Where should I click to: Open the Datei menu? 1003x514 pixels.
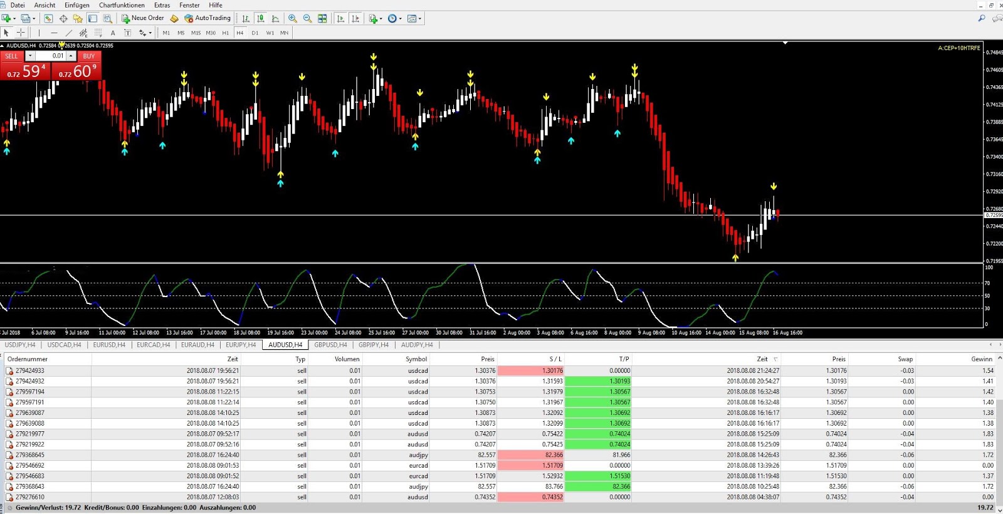[x=18, y=5]
